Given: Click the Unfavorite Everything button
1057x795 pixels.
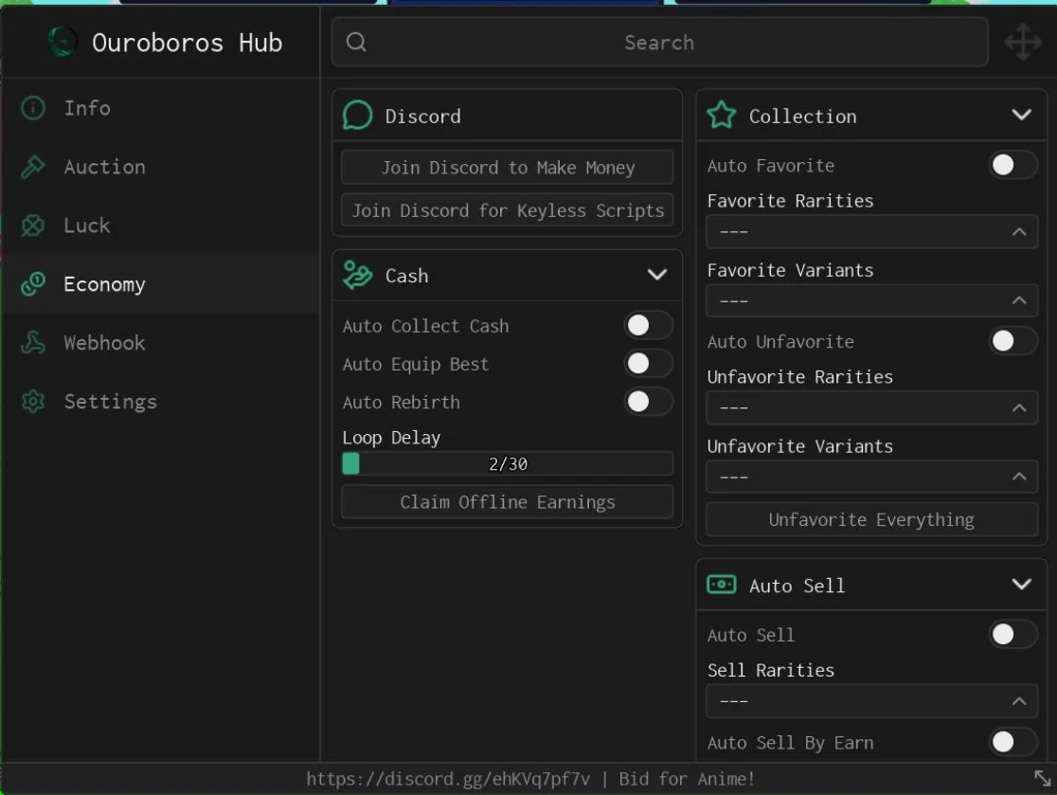Looking at the screenshot, I should [x=871, y=519].
